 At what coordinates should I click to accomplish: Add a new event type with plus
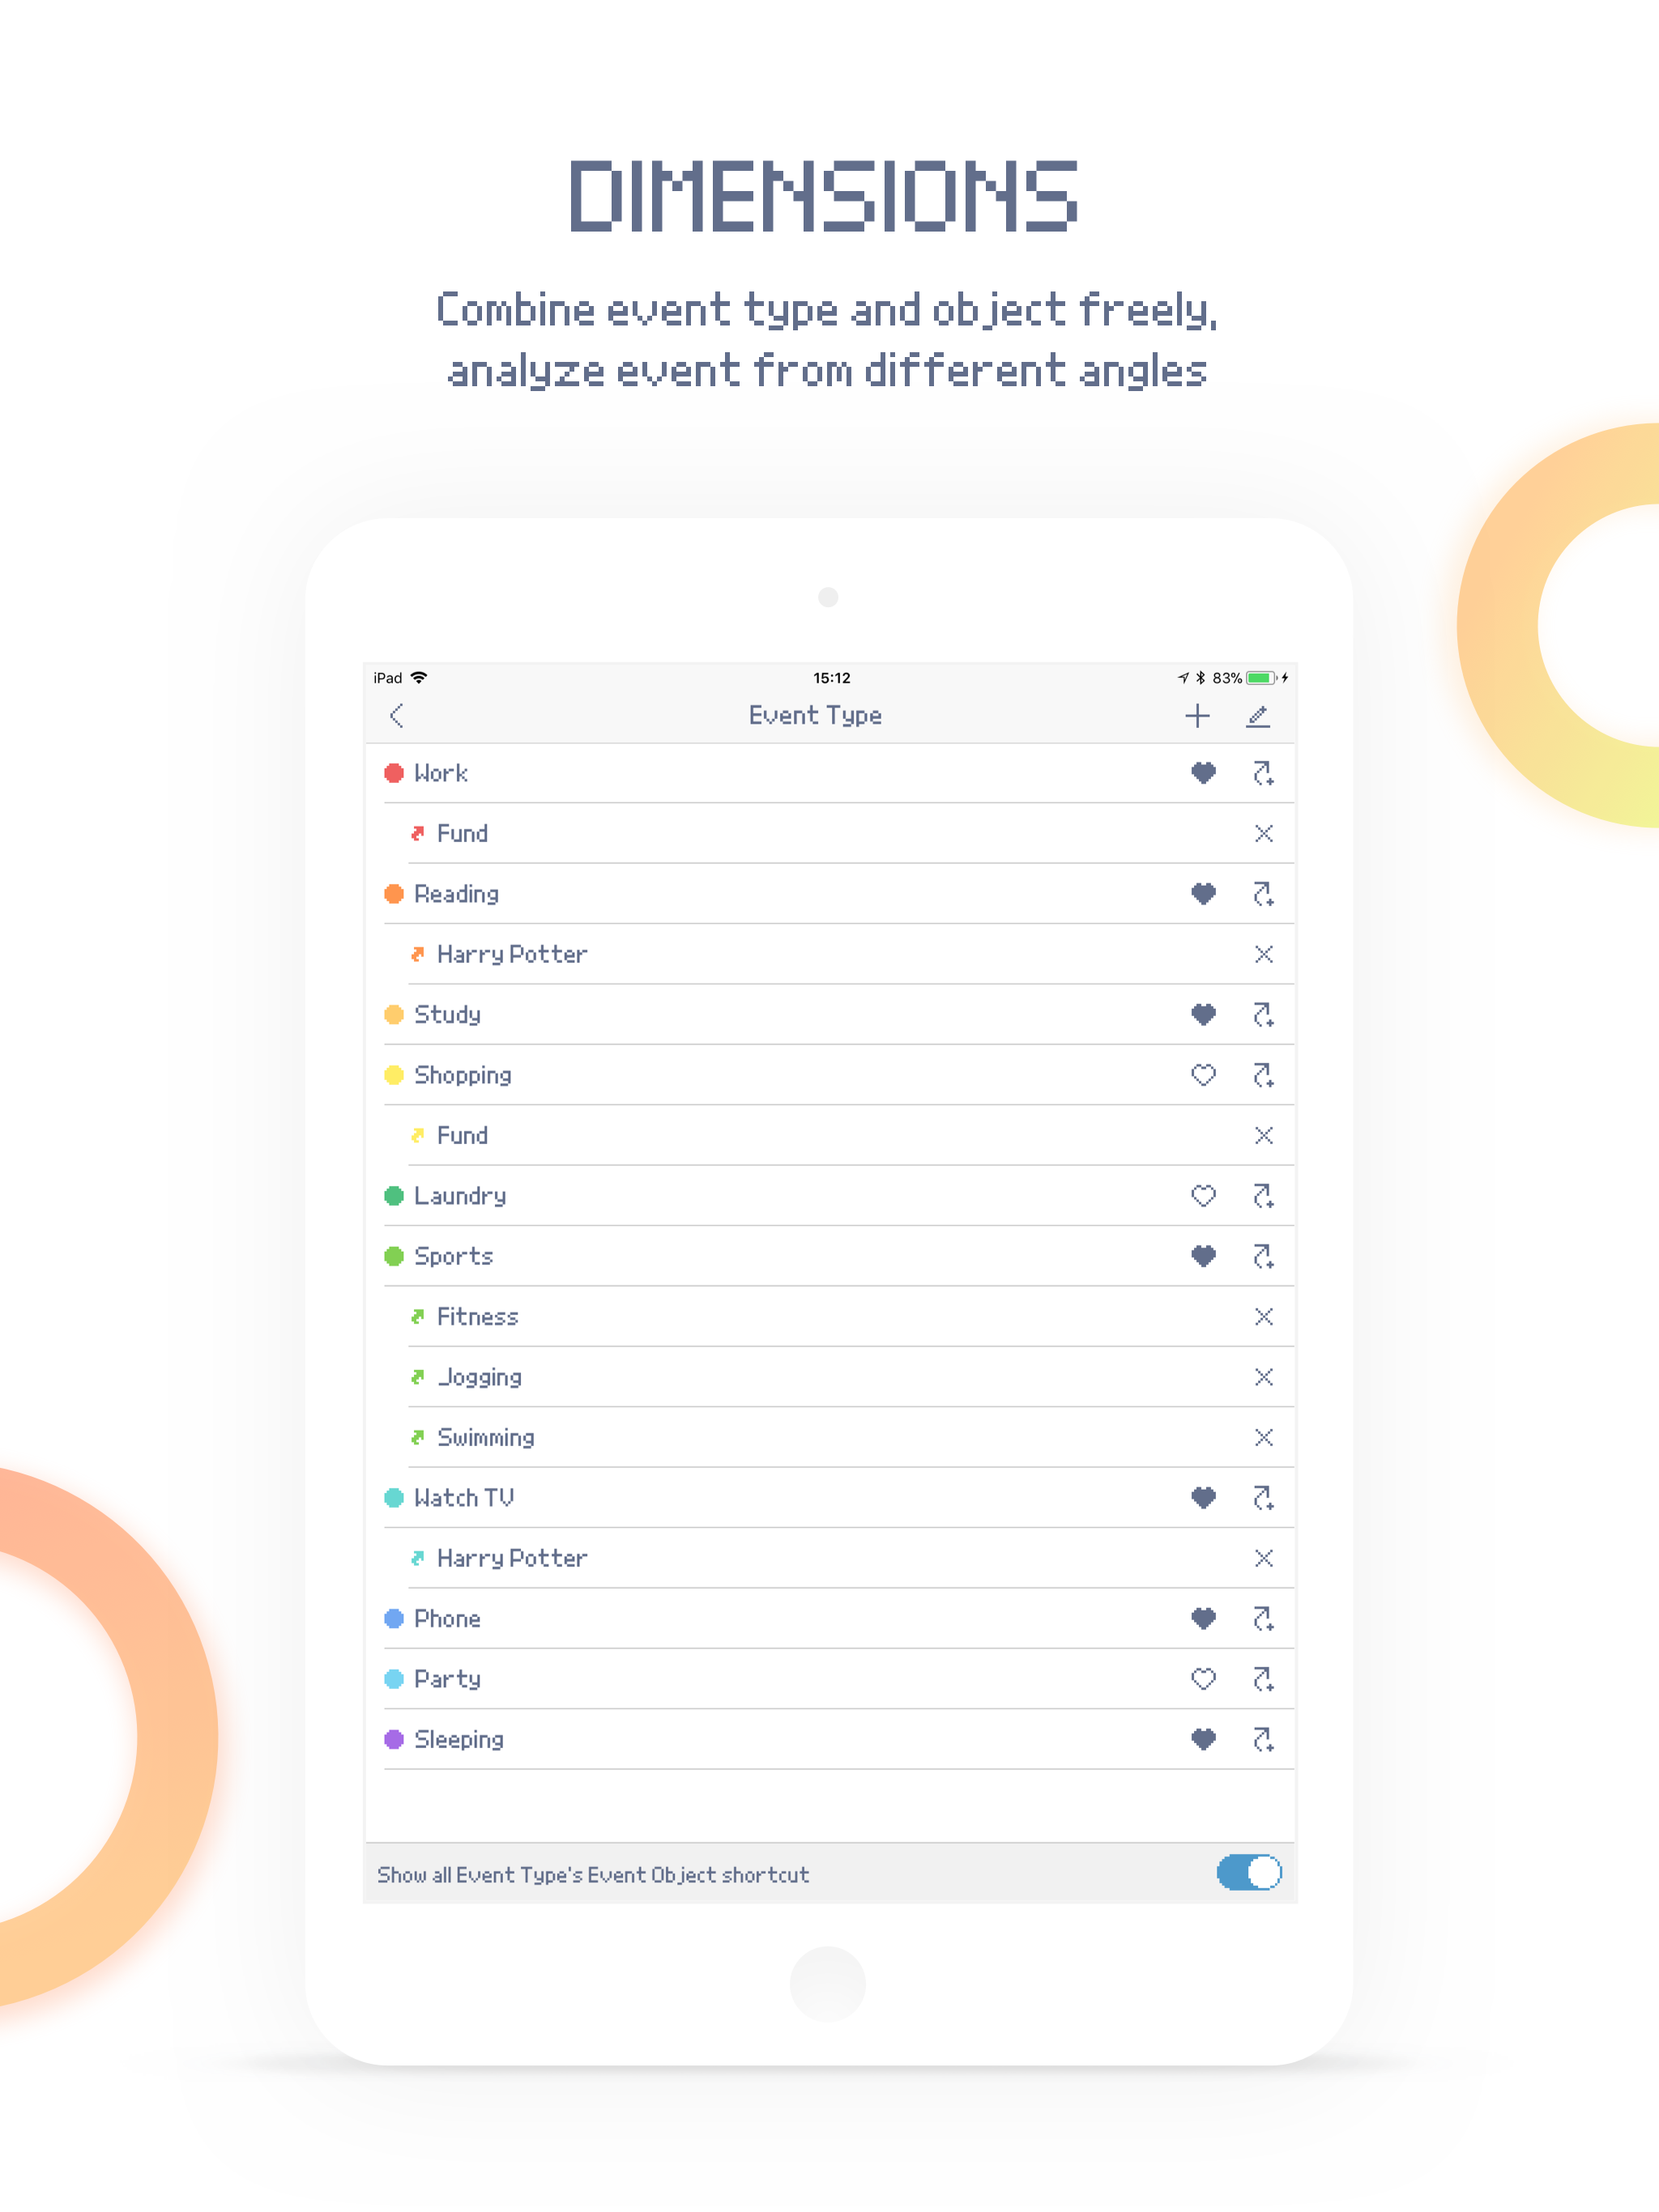(1196, 716)
